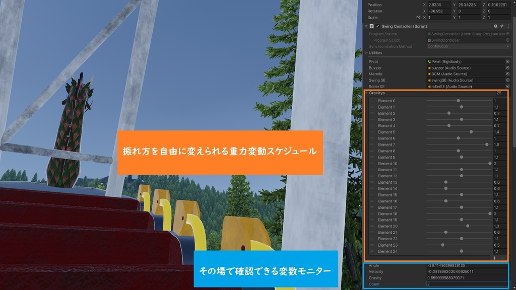Open Swing Controller three-dot context menu

pos(508,26)
